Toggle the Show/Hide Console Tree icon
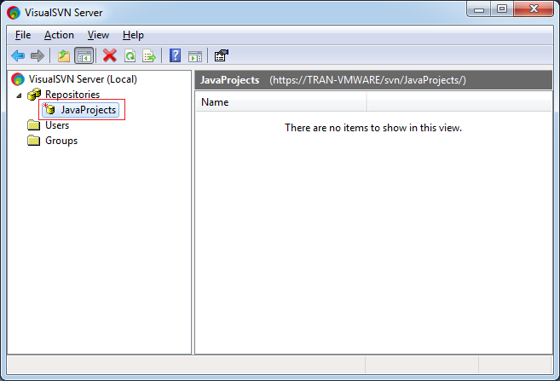560x381 pixels. click(x=84, y=55)
